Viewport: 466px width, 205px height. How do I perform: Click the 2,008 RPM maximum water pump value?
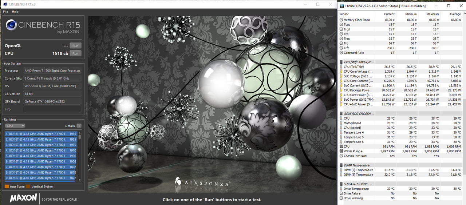tap(431, 151)
